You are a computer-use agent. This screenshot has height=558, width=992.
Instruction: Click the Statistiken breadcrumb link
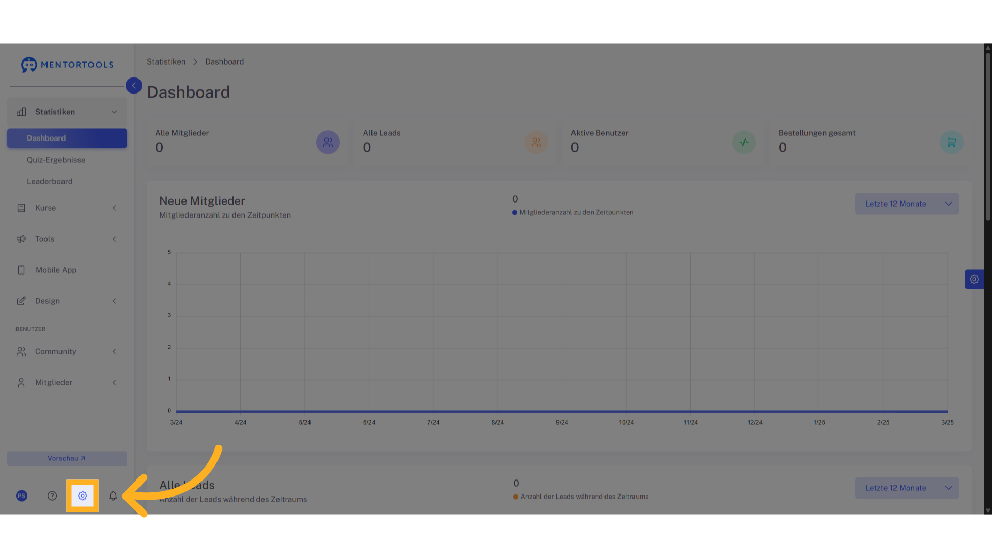166,62
